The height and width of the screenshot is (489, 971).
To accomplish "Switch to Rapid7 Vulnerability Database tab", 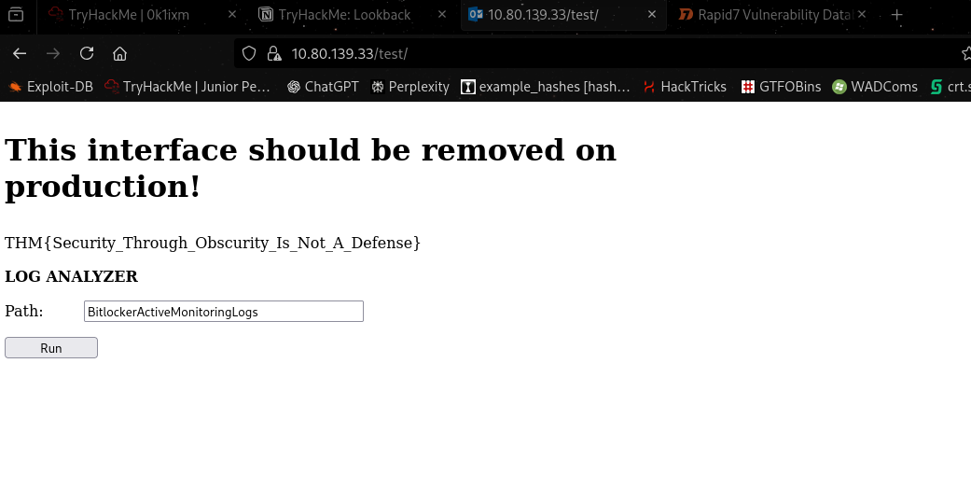I will [x=765, y=15].
